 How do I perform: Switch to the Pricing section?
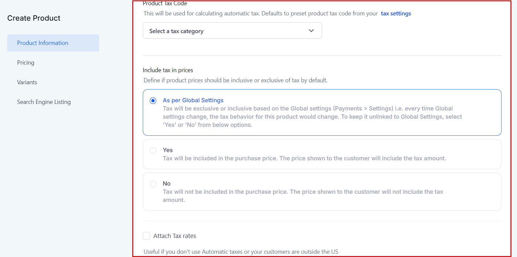[26, 63]
